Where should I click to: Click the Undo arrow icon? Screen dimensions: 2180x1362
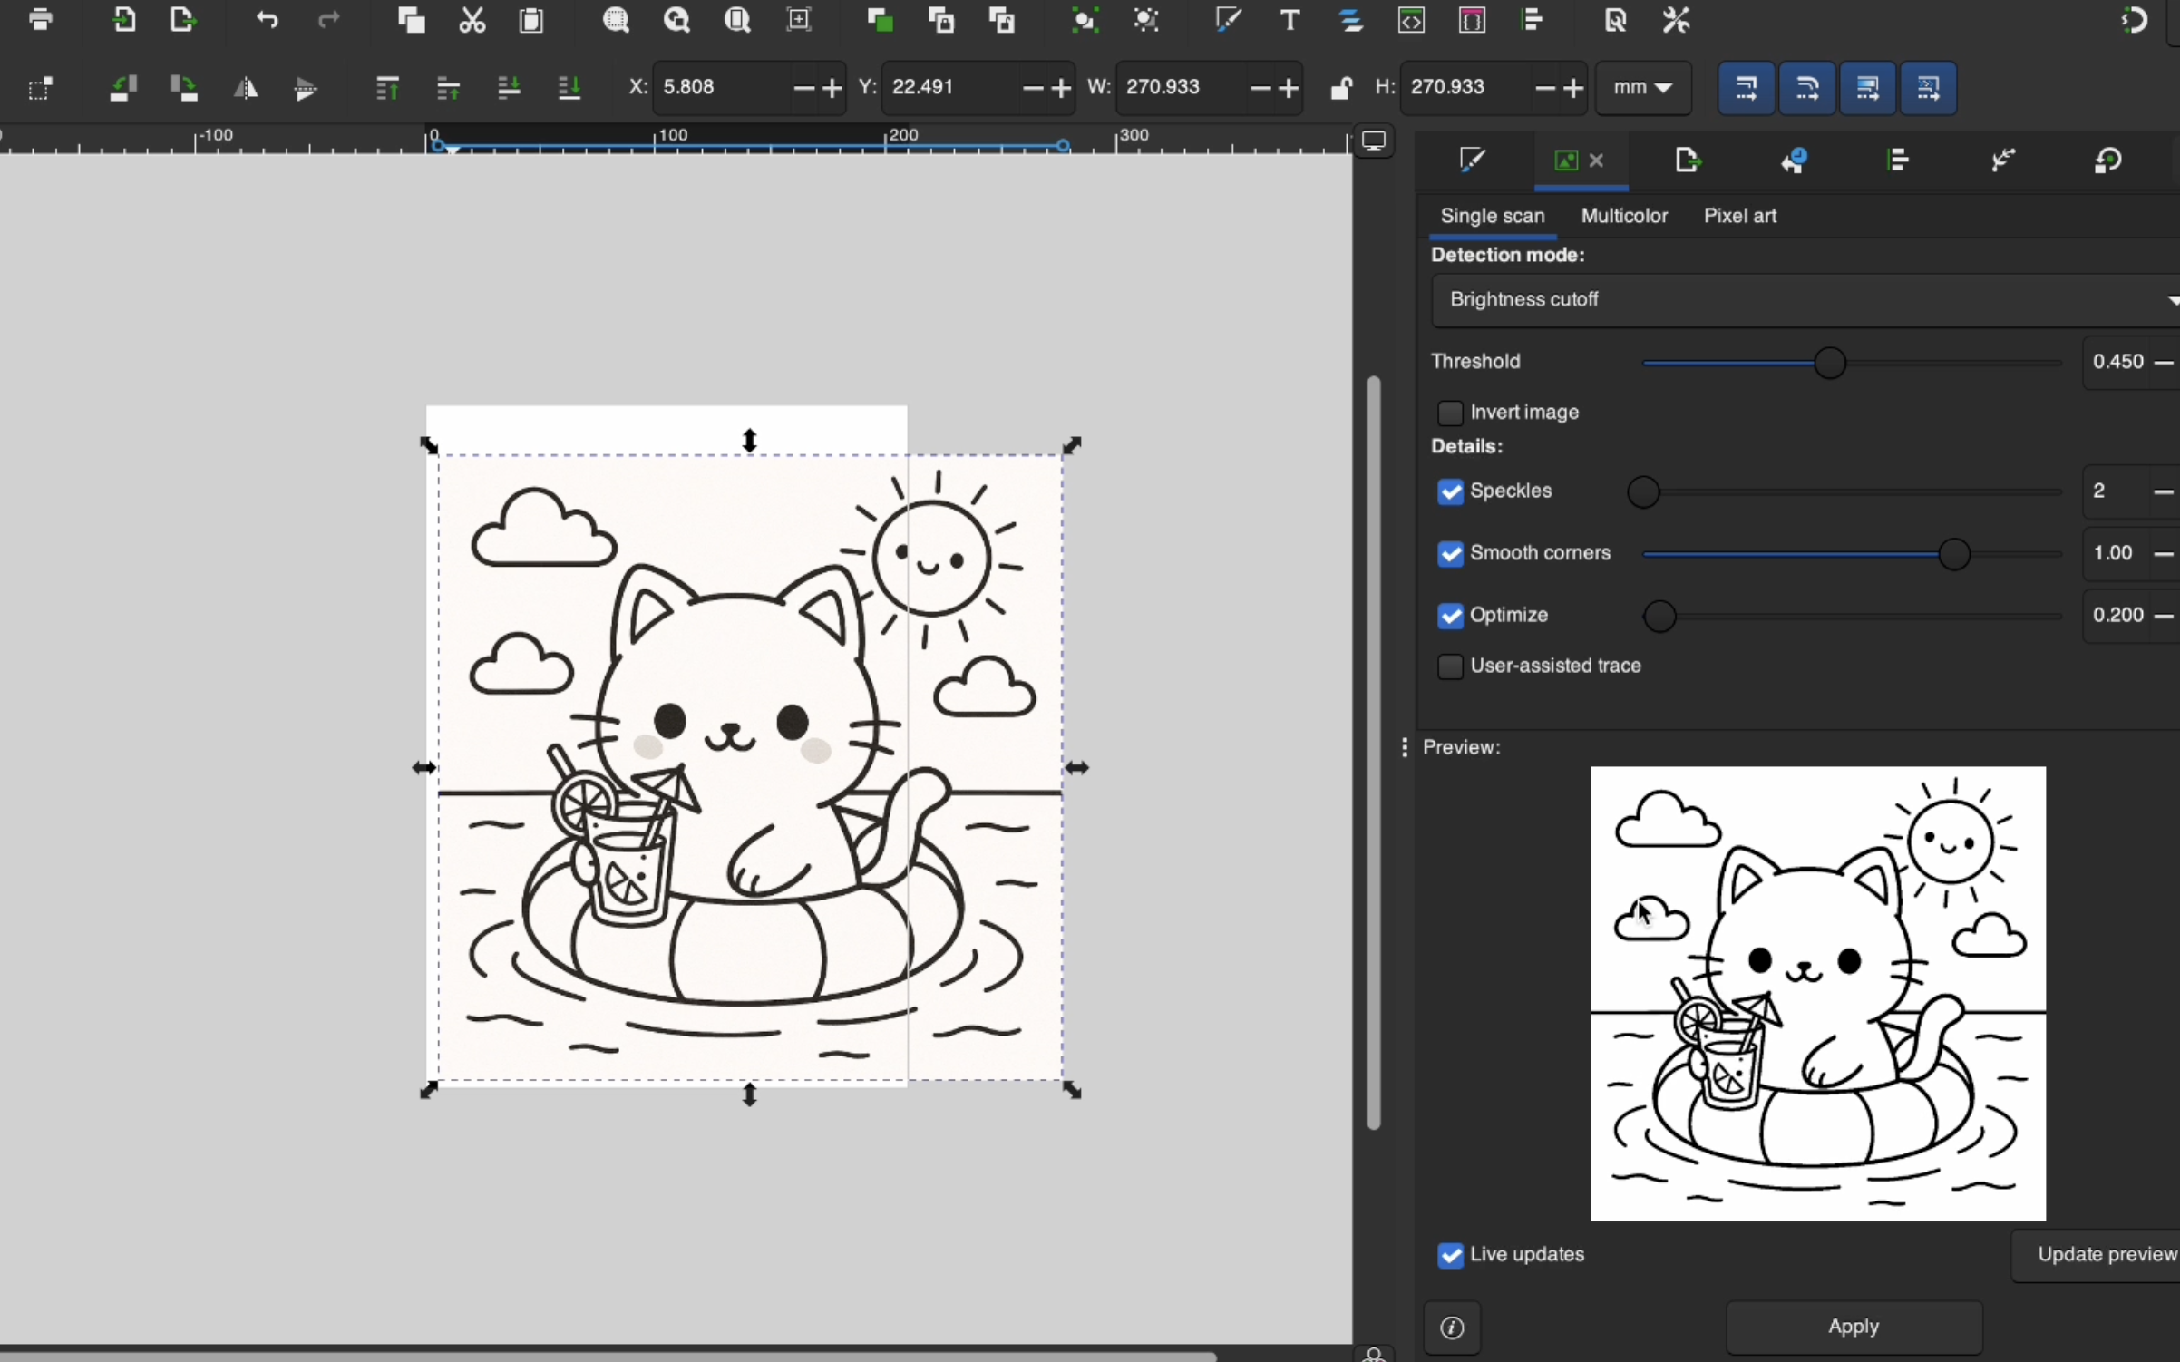267,20
